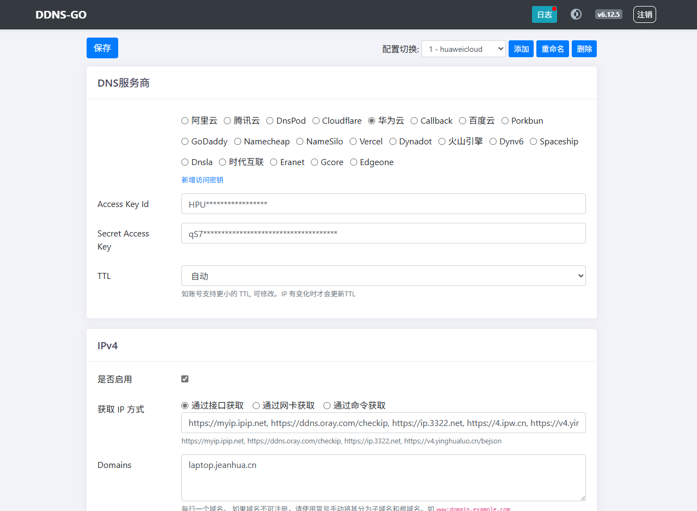Select 通过网卡获取 IP method

click(256, 406)
